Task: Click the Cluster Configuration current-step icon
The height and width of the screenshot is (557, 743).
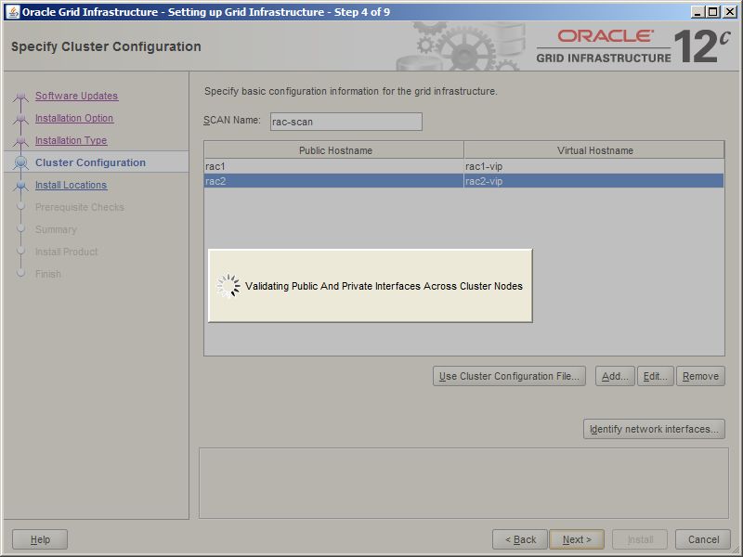Action: (x=20, y=162)
